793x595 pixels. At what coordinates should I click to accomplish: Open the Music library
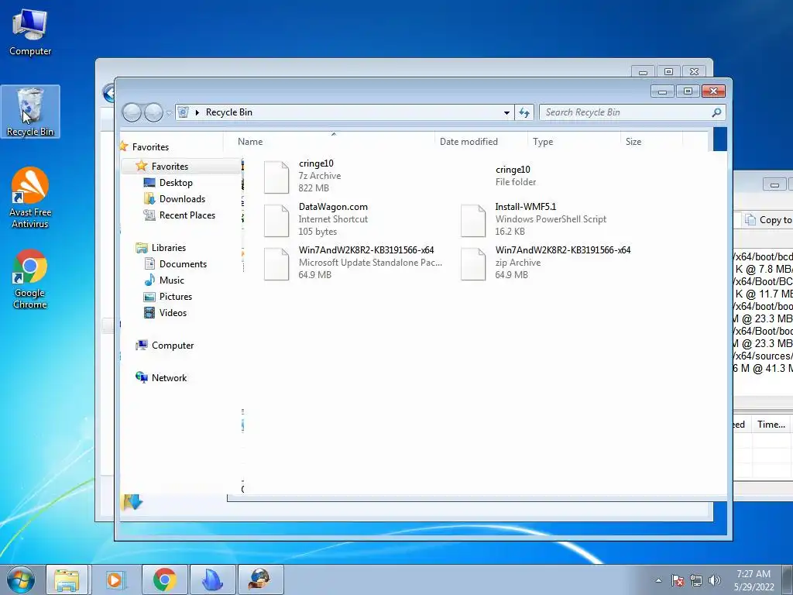pyautogui.click(x=171, y=280)
